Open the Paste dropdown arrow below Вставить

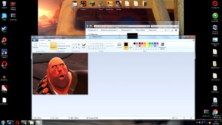(x=35, y=48)
